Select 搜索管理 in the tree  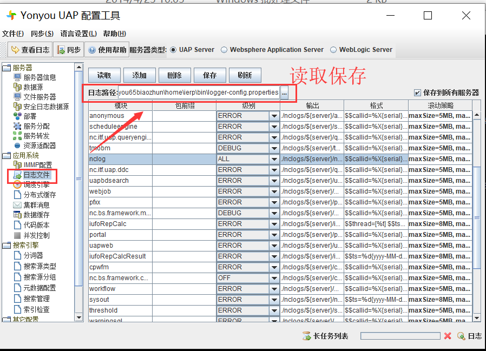pyautogui.click(x=37, y=299)
